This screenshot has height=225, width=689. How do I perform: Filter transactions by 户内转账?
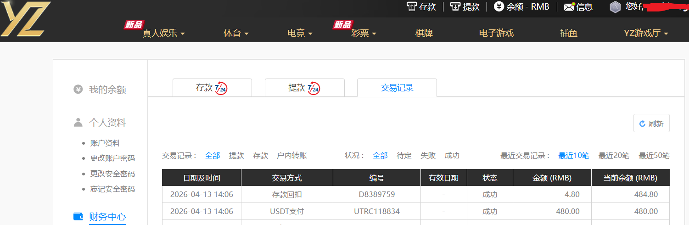click(291, 156)
